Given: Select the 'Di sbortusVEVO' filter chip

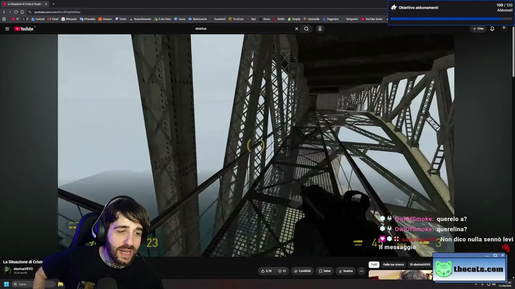Looking at the screenshot, I should pyautogui.click(x=420, y=265).
